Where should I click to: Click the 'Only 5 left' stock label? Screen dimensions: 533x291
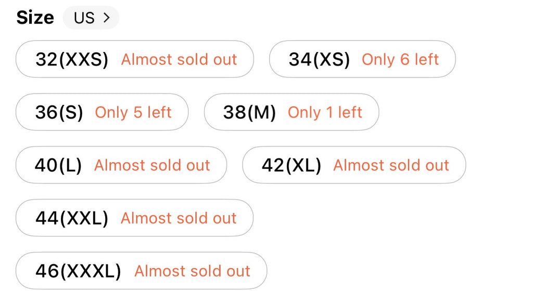pos(133,113)
